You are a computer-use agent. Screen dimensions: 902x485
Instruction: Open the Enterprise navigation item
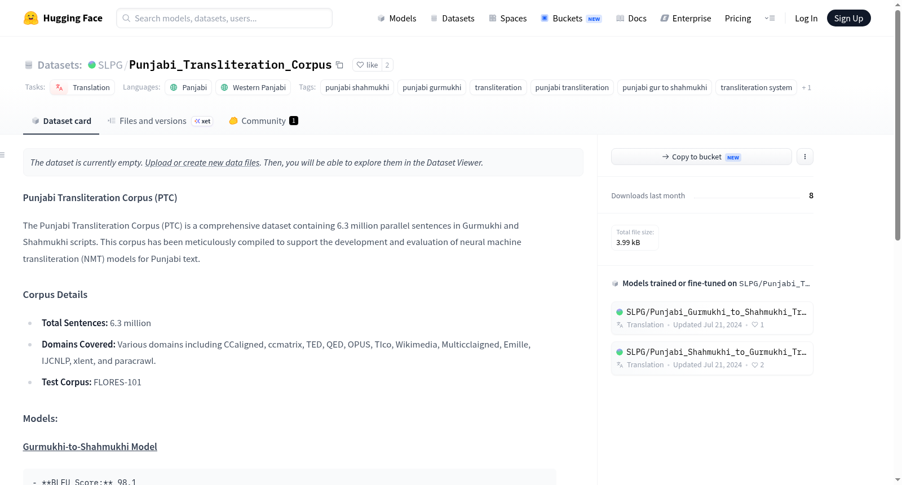686,18
